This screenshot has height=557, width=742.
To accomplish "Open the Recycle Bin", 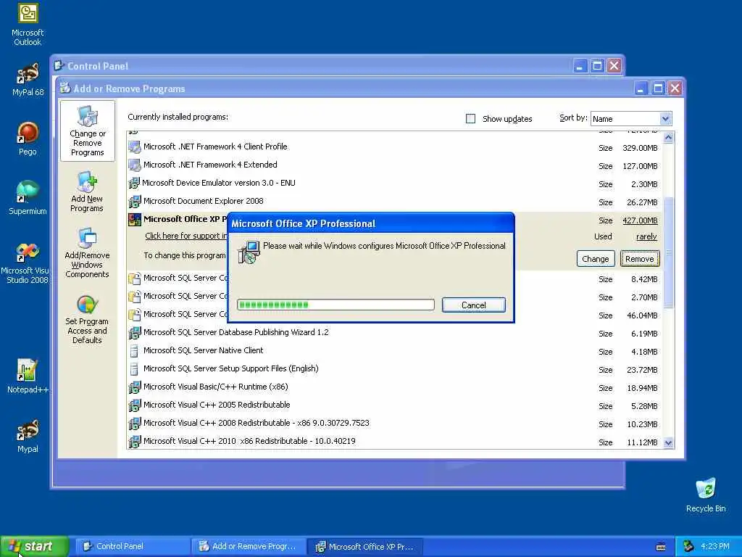I will 706,495.
